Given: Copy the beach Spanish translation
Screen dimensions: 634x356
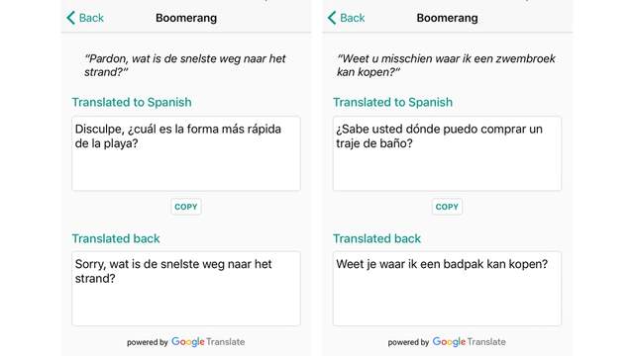Looking at the screenshot, I should [186, 207].
